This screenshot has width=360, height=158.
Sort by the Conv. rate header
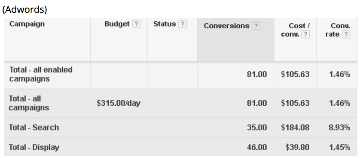pyautogui.click(x=338, y=30)
